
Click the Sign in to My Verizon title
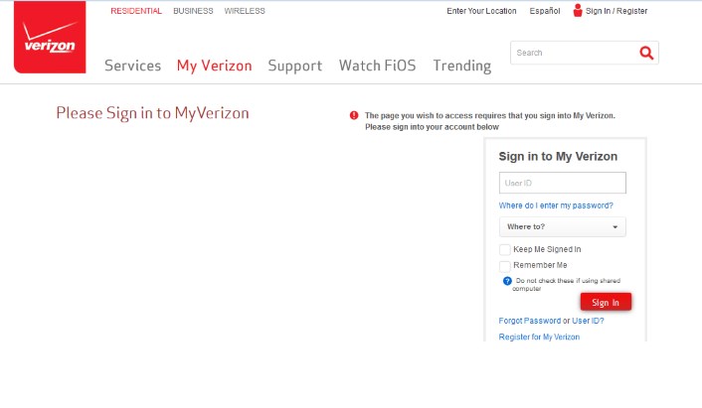pos(558,157)
